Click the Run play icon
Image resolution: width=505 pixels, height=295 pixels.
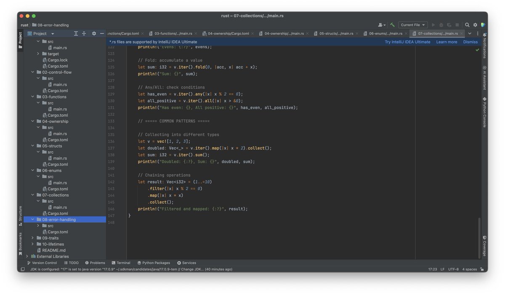(x=433, y=25)
